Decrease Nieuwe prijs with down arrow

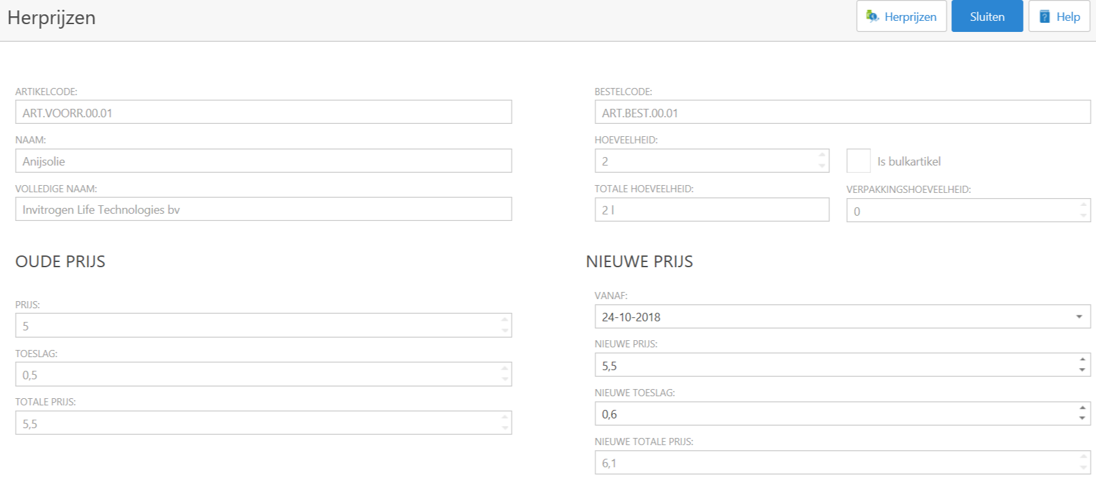pos(1082,370)
